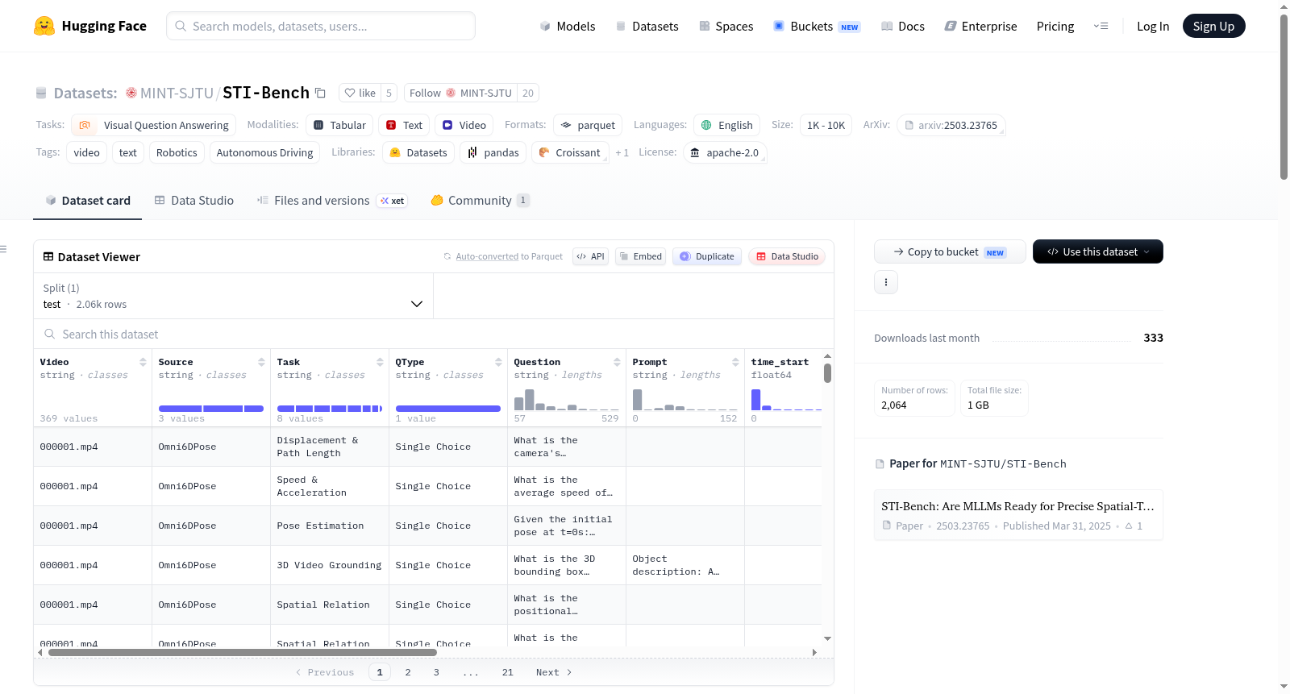Image resolution: width=1290 pixels, height=694 pixels.
Task: Click Copy to bucket button
Action: pyautogui.click(x=950, y=251)
